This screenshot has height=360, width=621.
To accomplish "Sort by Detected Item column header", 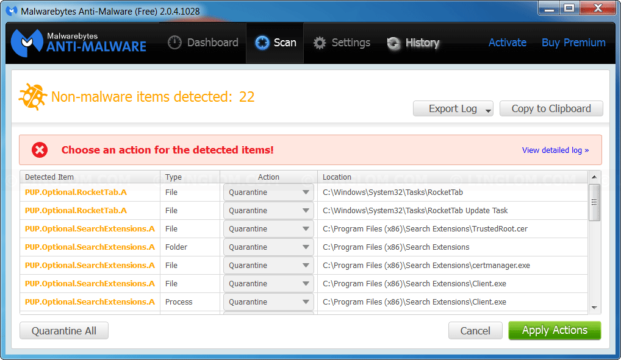I will point(90,177).
